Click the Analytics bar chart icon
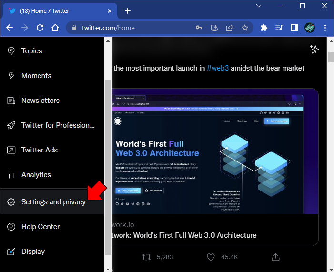Image resolution: width=334 pixels, height=272 pixels. [x=11, y=175]
